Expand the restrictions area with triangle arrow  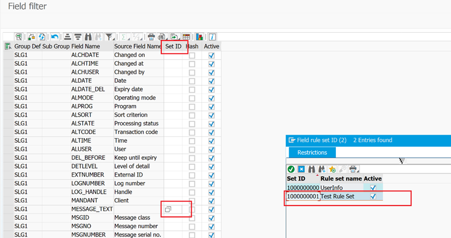(401, 160)
